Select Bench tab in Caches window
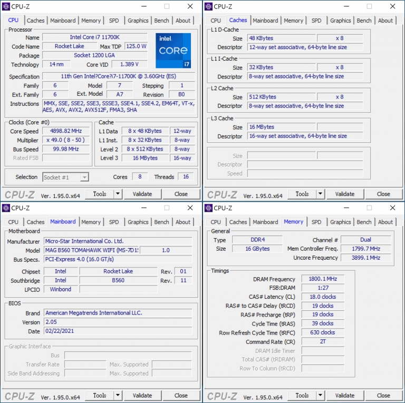This screenshot has height=403, width=405. coord(364,21)
